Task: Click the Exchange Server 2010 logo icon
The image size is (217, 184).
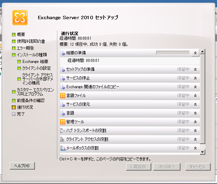Action: pyautogui.click(x=20, y=17)
